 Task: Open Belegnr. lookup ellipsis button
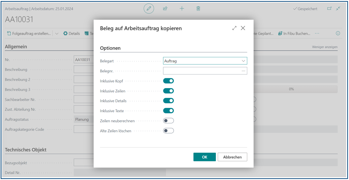[243, 71]
